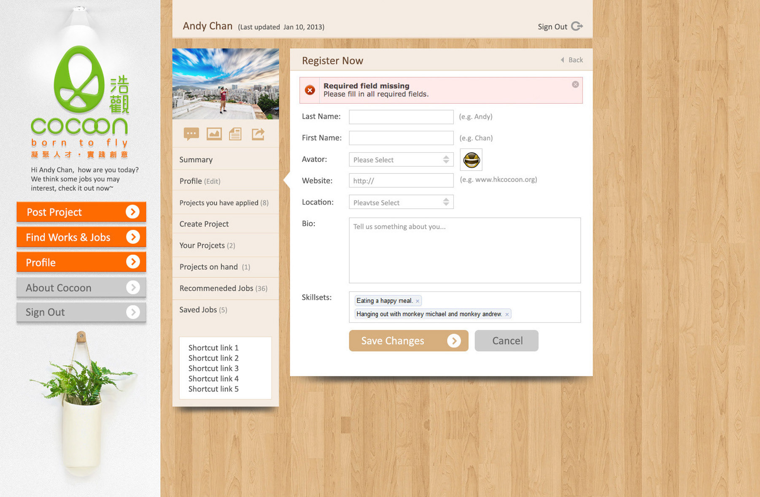
Task: Click the Post Project button
Action: click(81, 212)
